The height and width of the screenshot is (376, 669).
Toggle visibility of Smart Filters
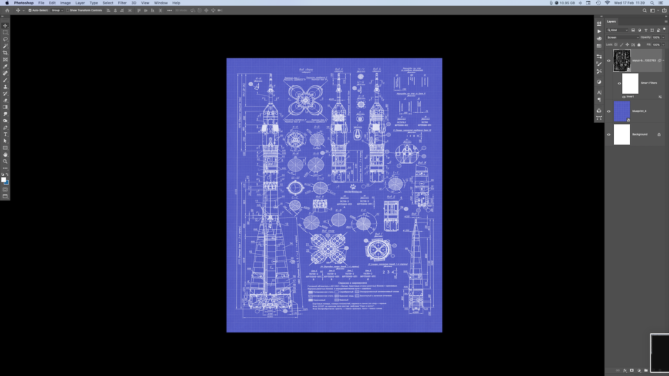pos(619,83)
